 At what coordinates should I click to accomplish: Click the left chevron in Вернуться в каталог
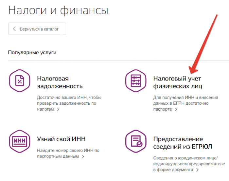click(14, 29)
